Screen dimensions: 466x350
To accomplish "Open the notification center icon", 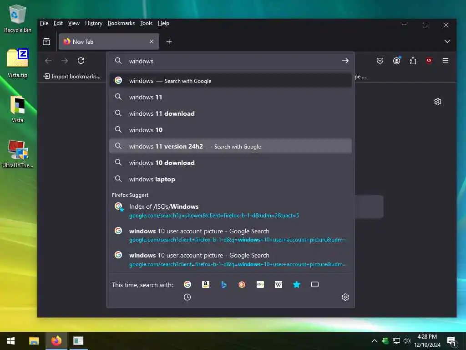I will pyautogui.click(x=451, y=341).
